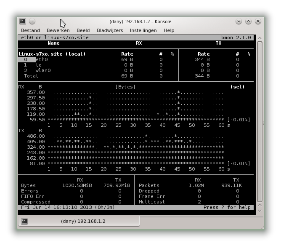This screenshot has height=246, width=281.
Task: Open the Bladwijzers menu
Action: click(x=110, y=30)
